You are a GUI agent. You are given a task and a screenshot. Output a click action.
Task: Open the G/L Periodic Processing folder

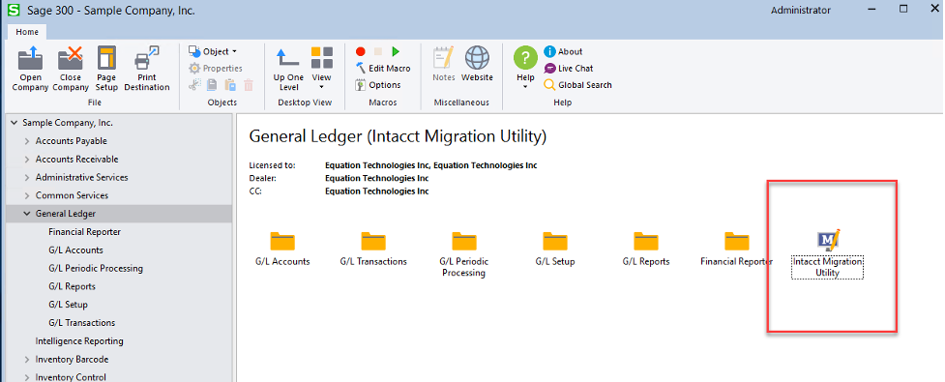[464, 241]
